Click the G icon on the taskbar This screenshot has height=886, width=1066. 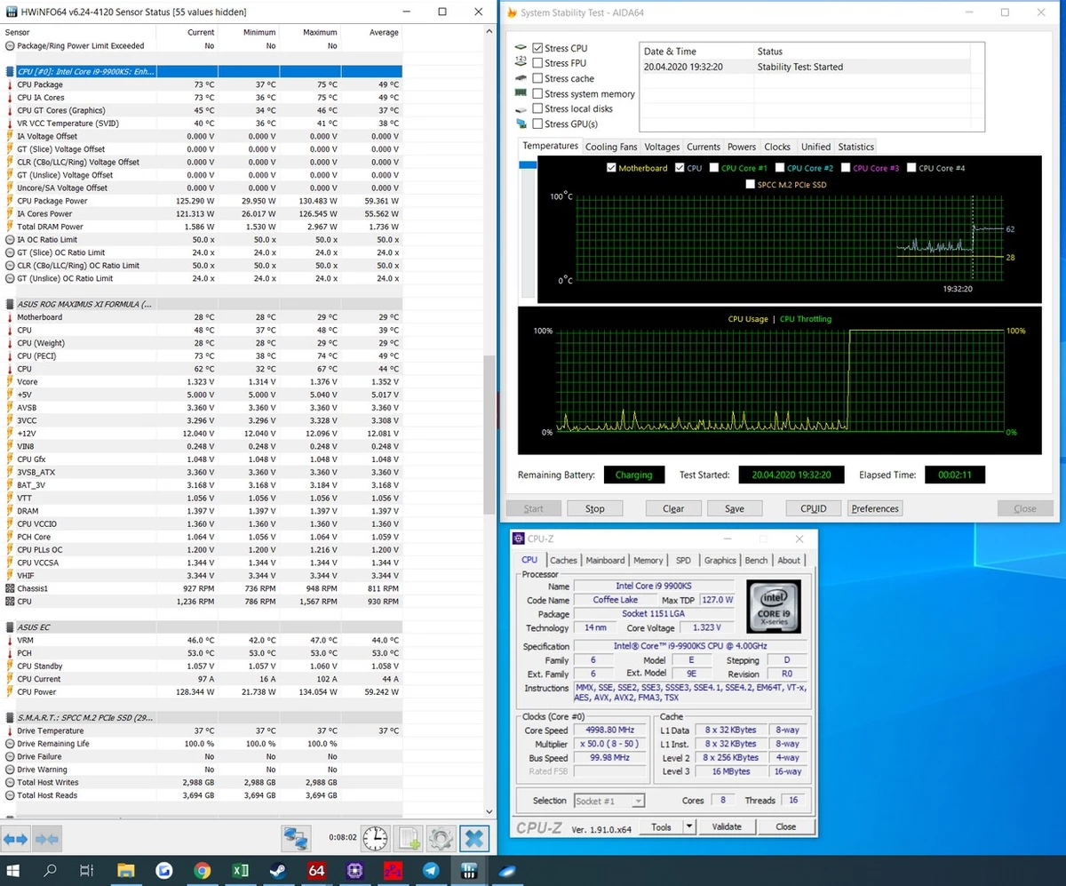[163, 871]
